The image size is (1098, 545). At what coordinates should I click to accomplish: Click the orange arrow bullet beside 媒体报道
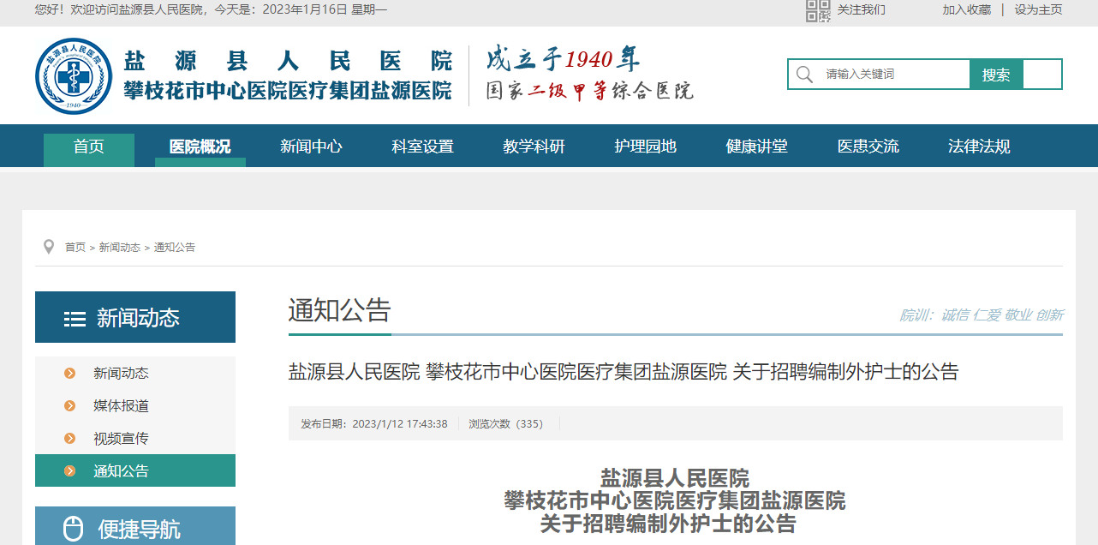click(70, 405)
